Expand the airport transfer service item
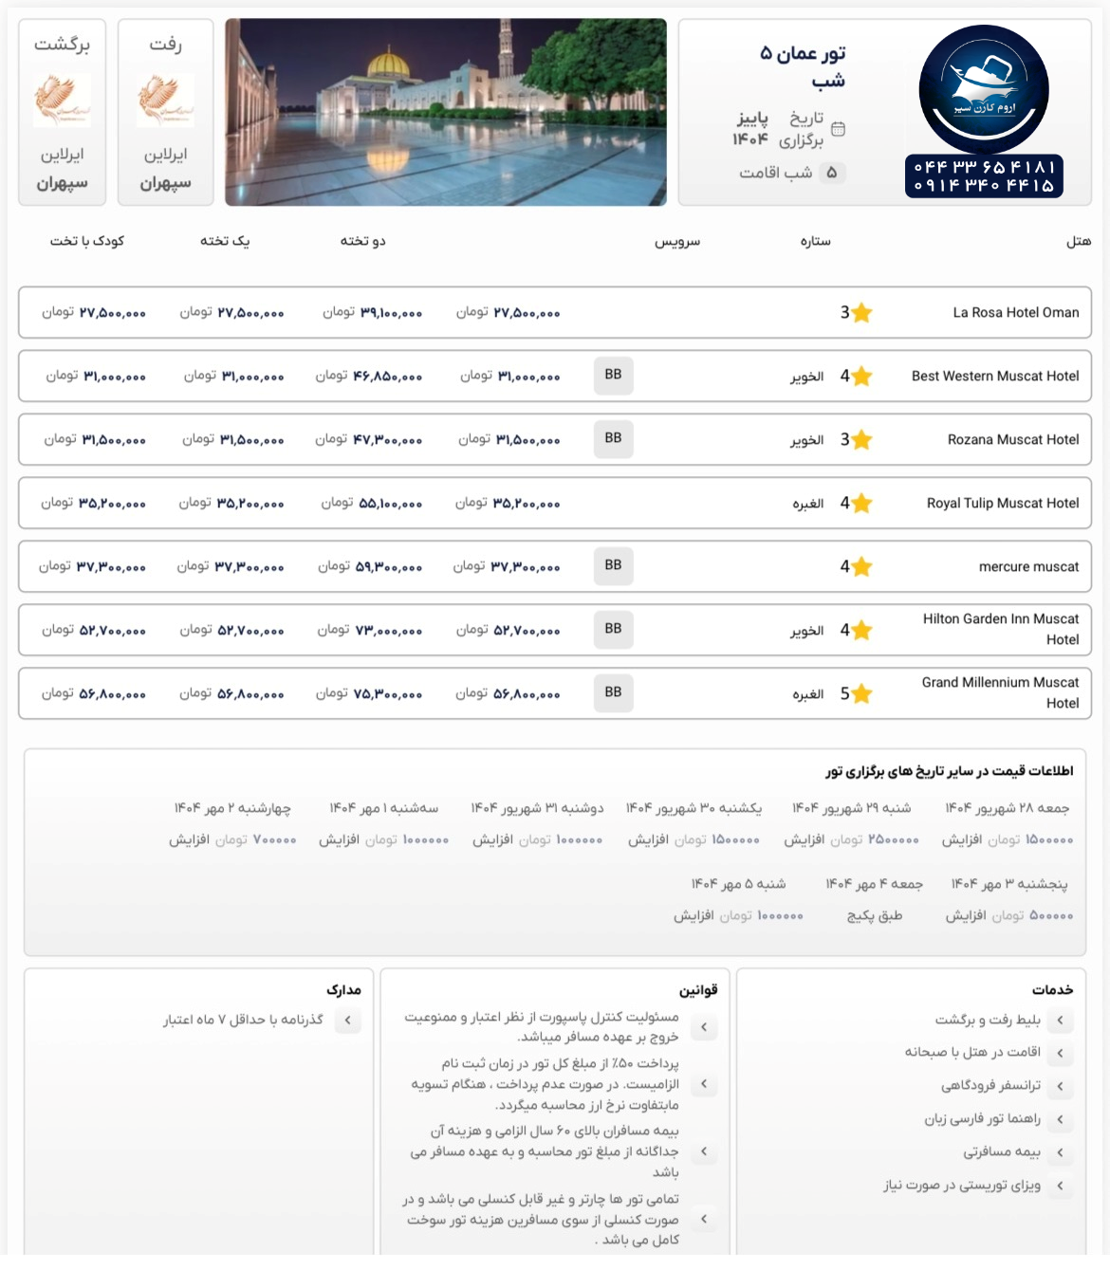Image resolution: width=1110 pixels, height=1270 pixels. 1060,1086
